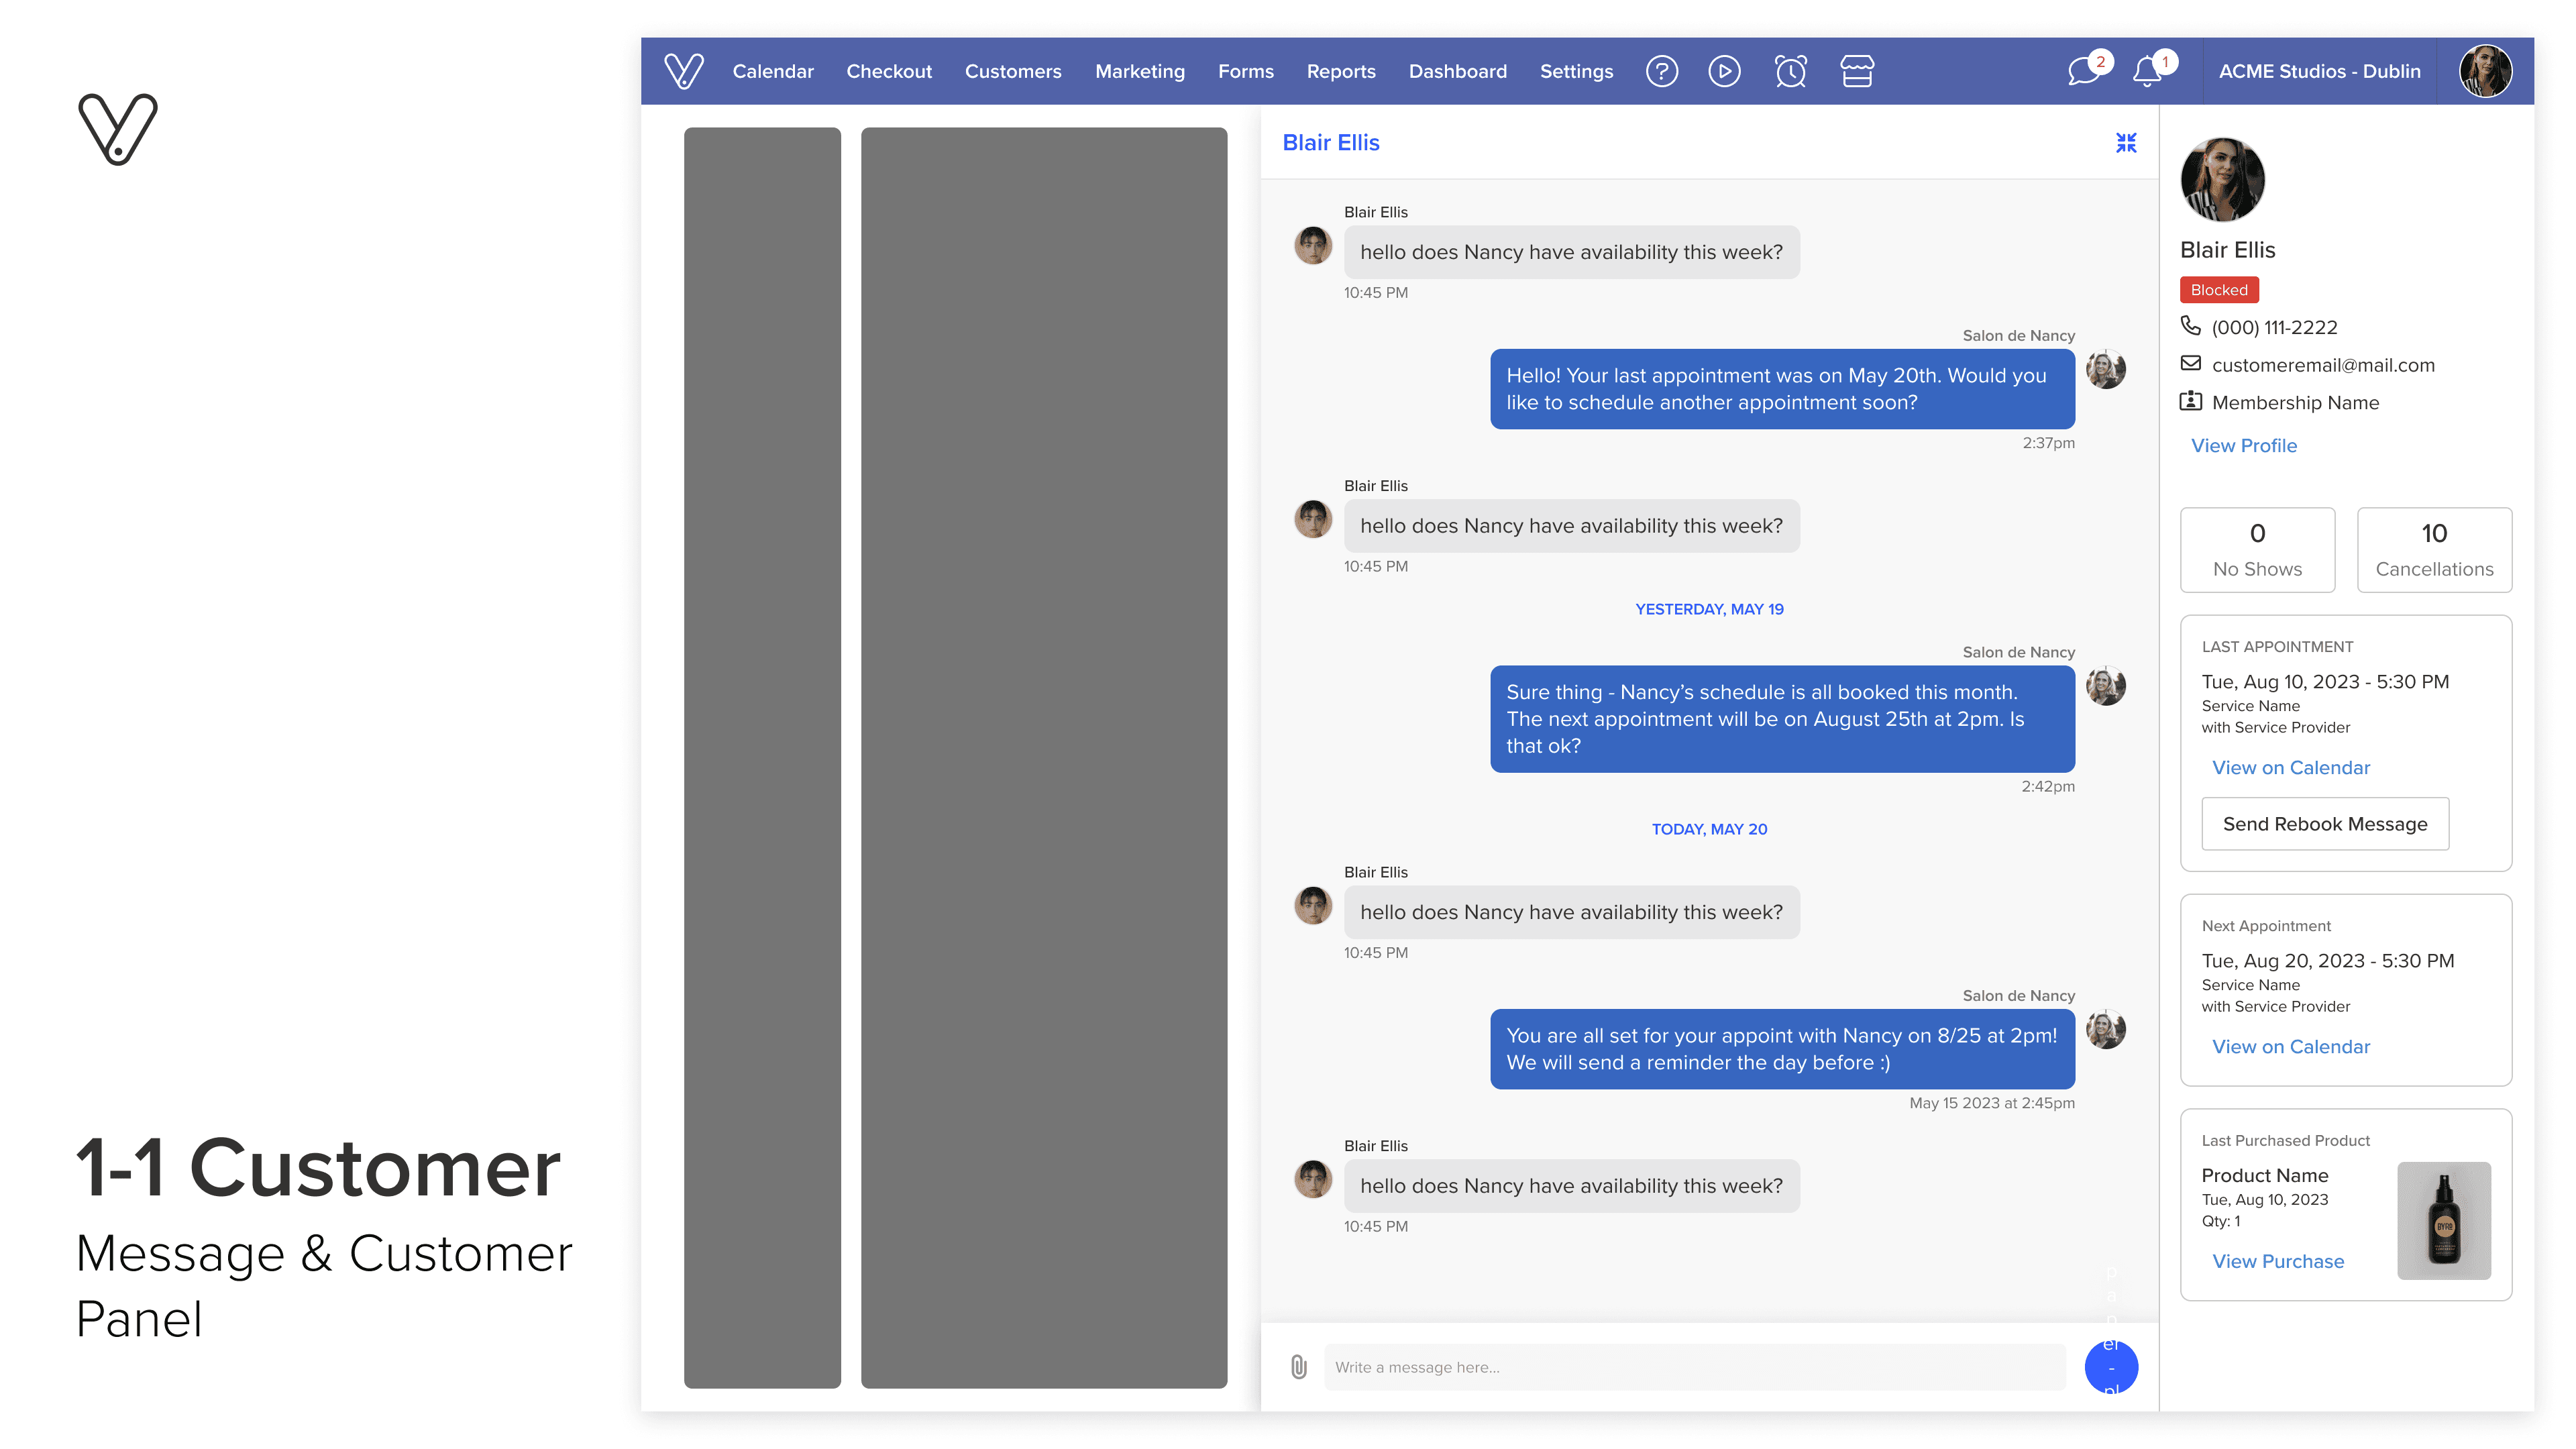Open notifications bell icon
Screen dimensions: 2576x1449
point(2147,71)
